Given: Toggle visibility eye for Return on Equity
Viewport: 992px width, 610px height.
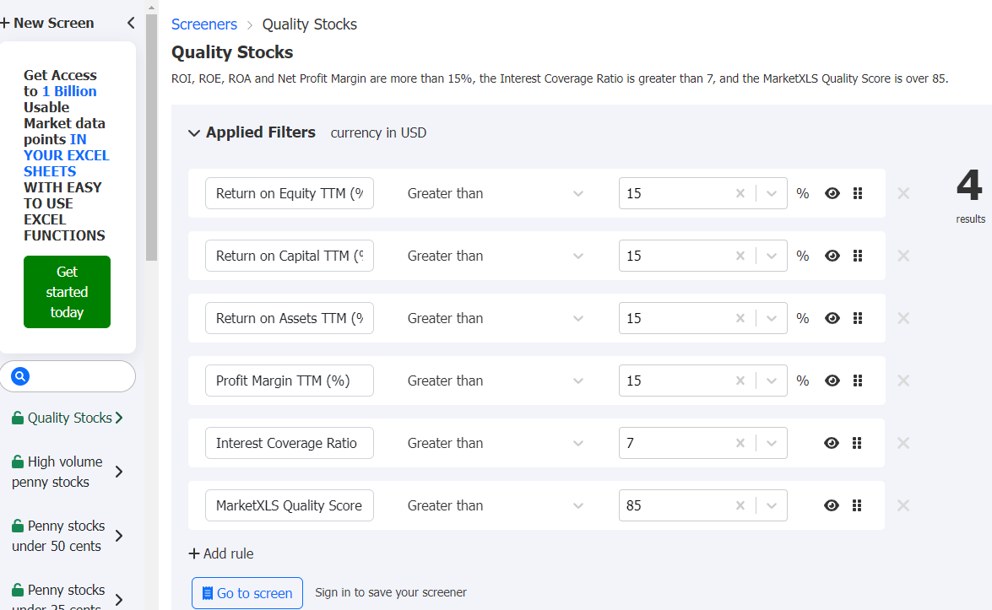Looking at the screenshot, I should click(x=832, y=193).
